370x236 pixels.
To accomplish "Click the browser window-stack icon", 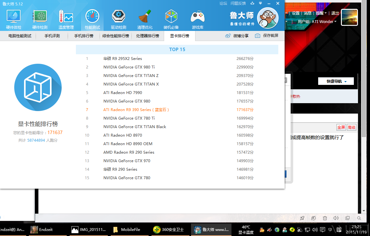I will tap(348, 218).
